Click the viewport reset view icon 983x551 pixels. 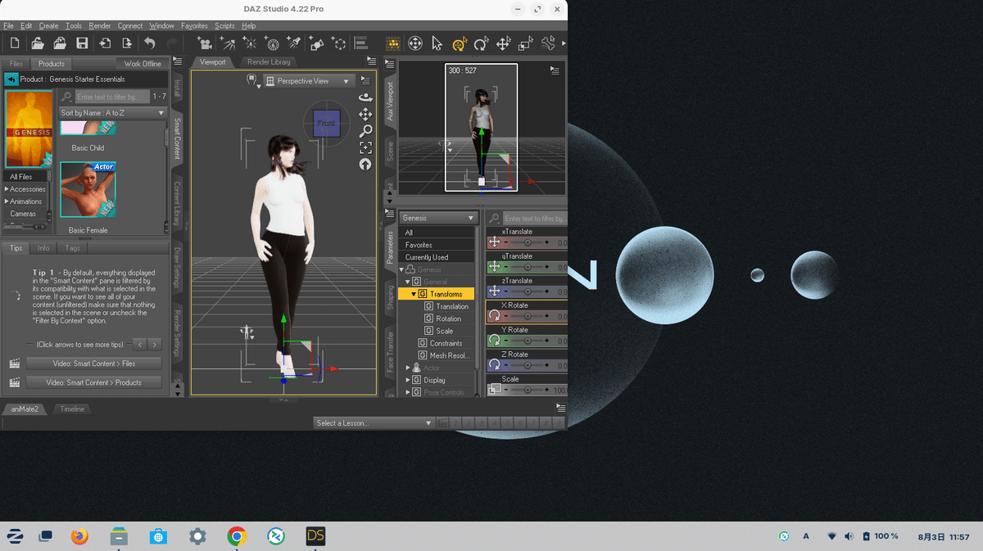tap(365, 164)
